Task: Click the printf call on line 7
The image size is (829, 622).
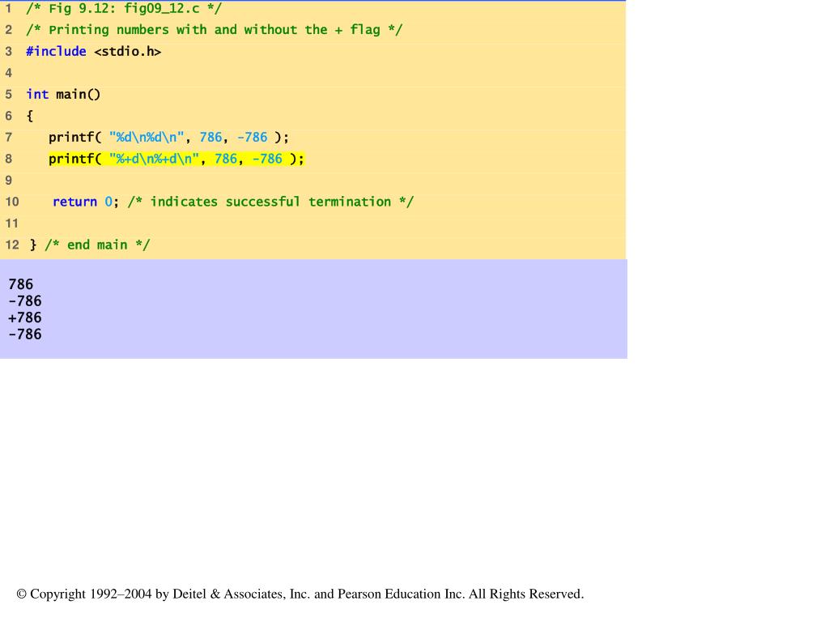Action: click(168, 138)
